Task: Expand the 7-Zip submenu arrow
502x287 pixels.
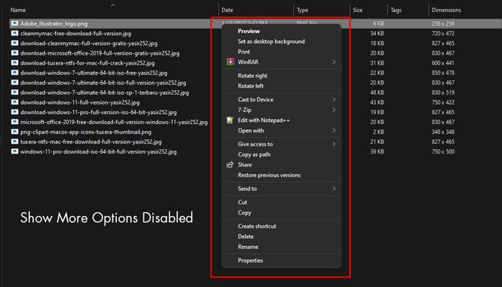Action: click(334, 110)
